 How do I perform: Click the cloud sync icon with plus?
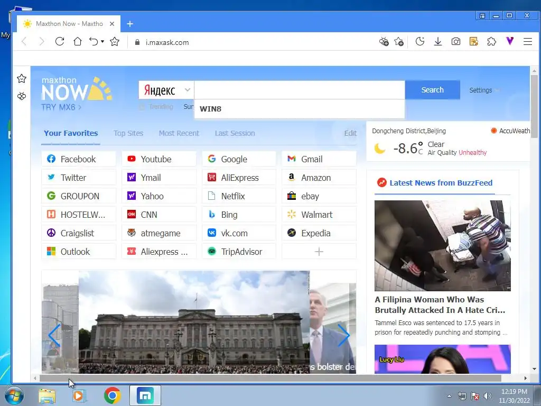(384, 42)
